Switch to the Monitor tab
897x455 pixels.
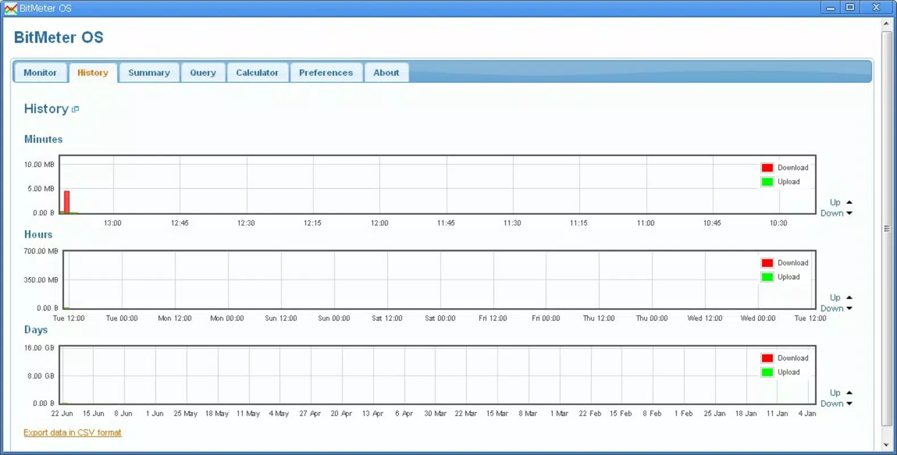40,73
